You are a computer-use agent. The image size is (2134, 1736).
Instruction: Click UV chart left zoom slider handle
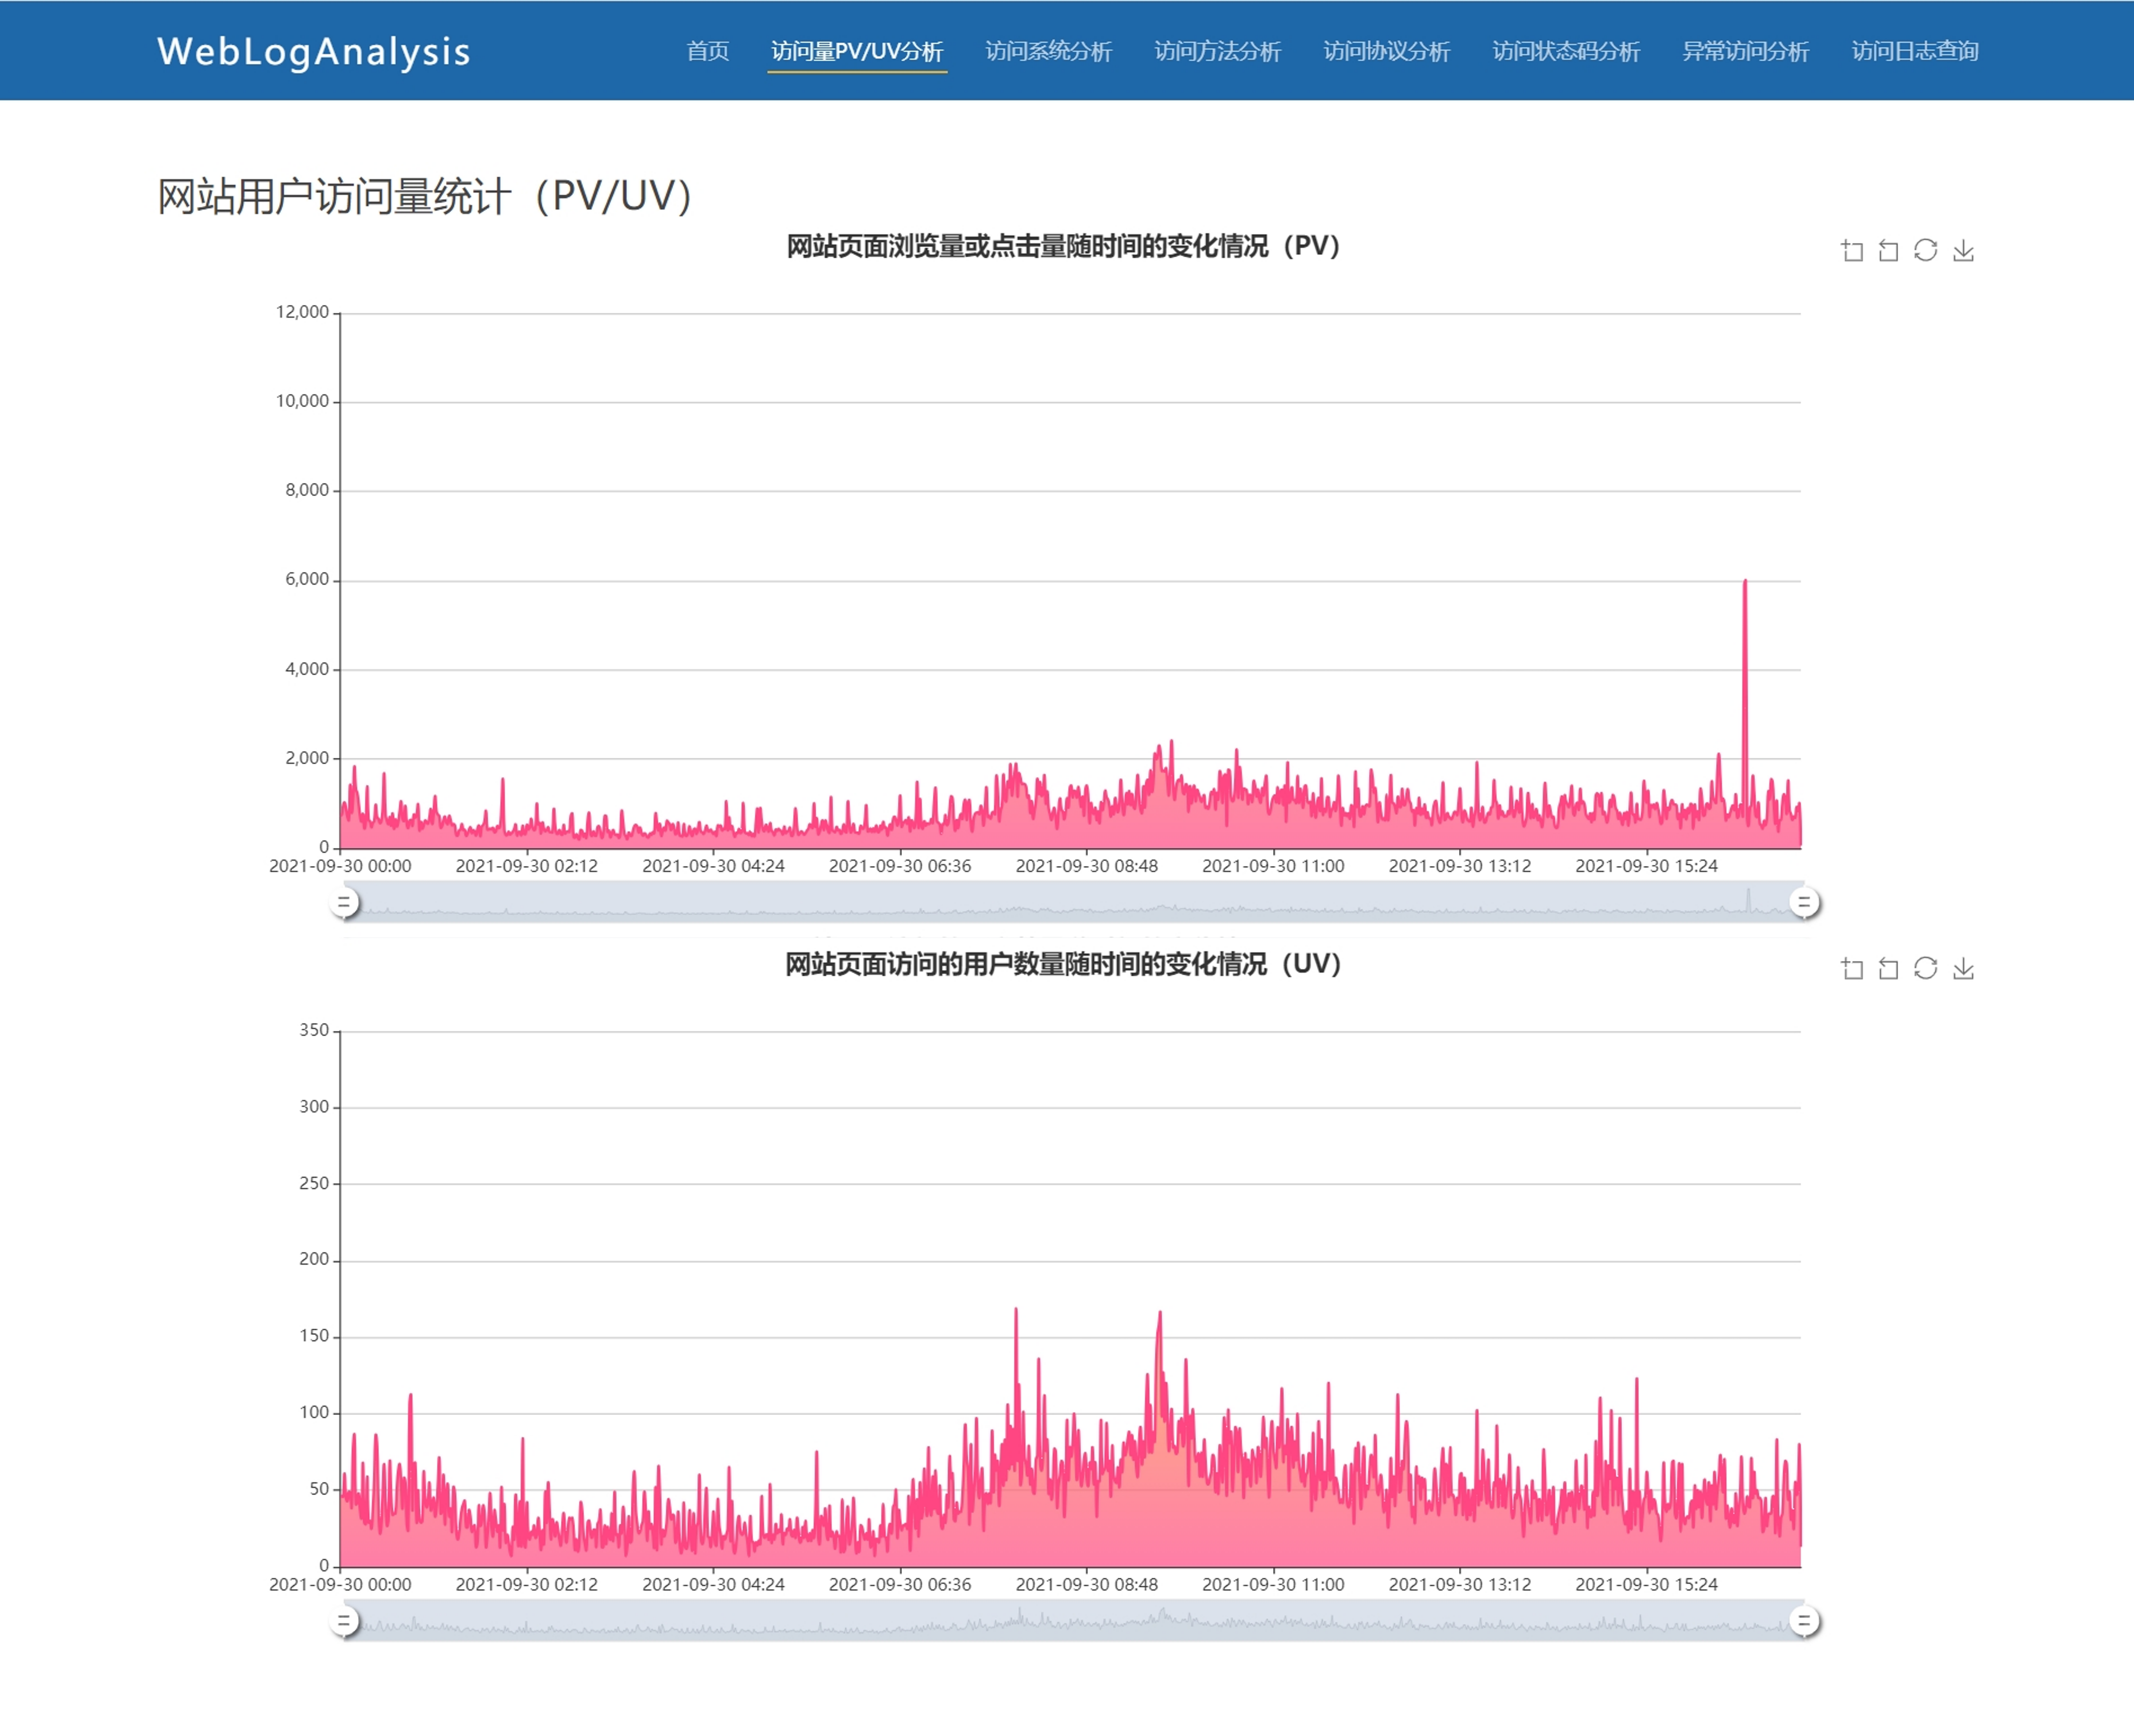(x=344, y=1621)
